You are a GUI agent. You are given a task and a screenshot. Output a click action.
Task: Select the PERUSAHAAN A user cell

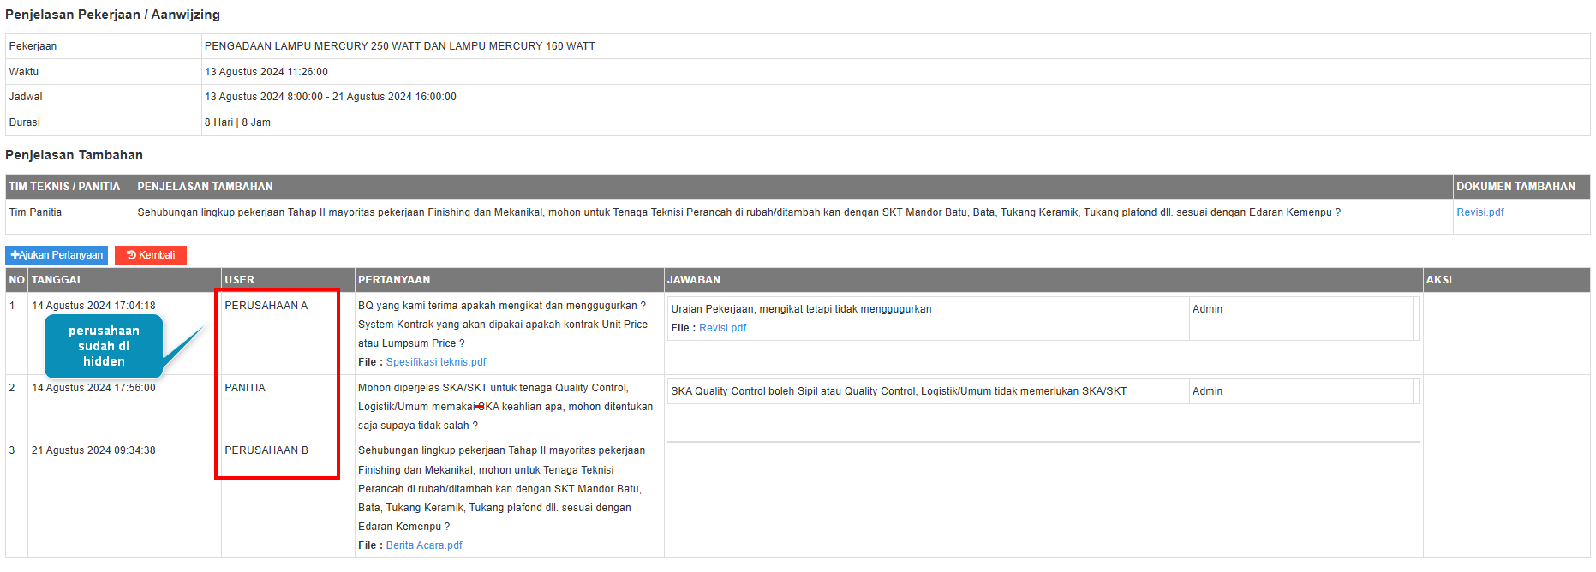[x=266, y=306]
